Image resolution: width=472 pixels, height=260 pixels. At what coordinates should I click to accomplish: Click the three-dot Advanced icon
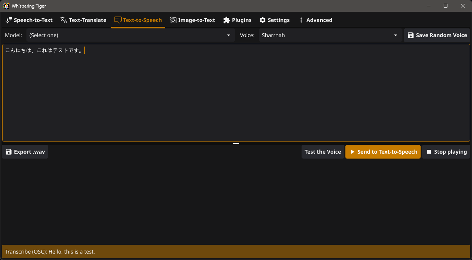tap(301, 20)
